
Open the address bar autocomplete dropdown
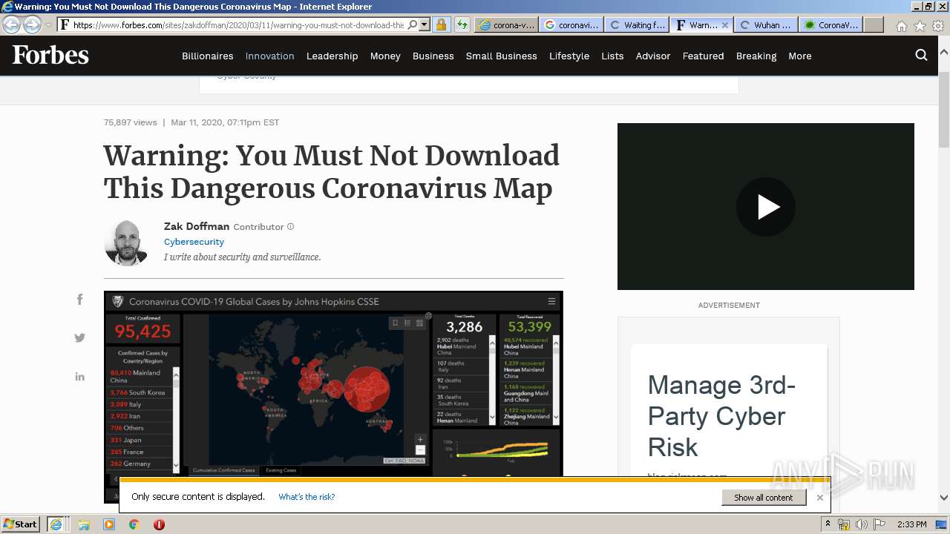pos(424,24)
